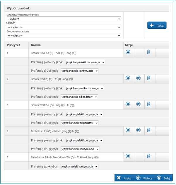This screenshot has height=185, width=176.
Task: Move Zasadnicza Szkoła Zawodowa entry up
Action: point(128,156)
